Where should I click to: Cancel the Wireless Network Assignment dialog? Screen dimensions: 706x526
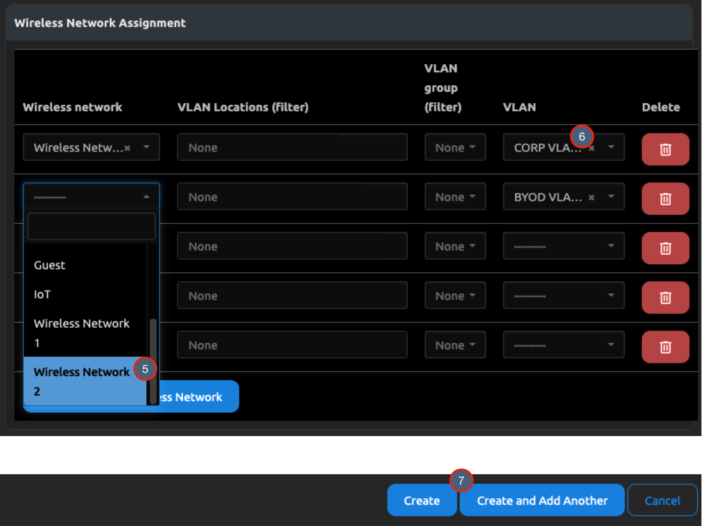point(662,500)
